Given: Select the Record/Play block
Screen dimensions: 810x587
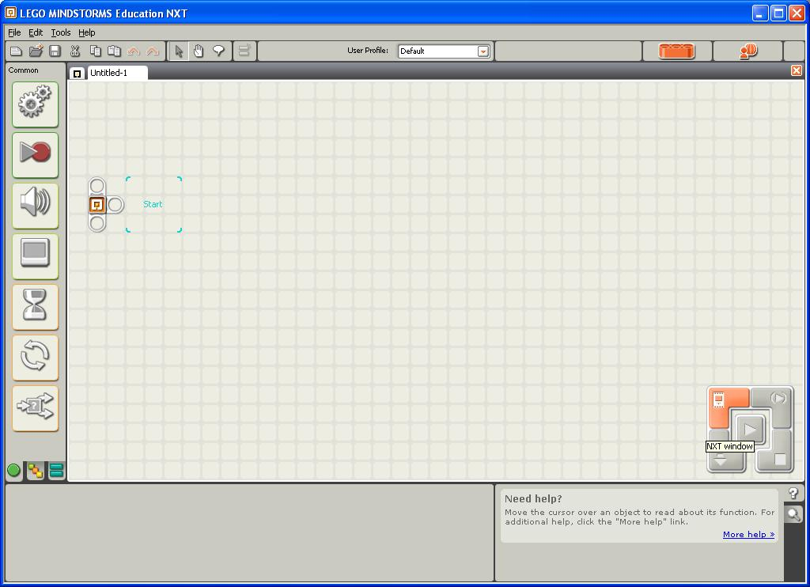Looking at the screenshot, I should point(35,155).
